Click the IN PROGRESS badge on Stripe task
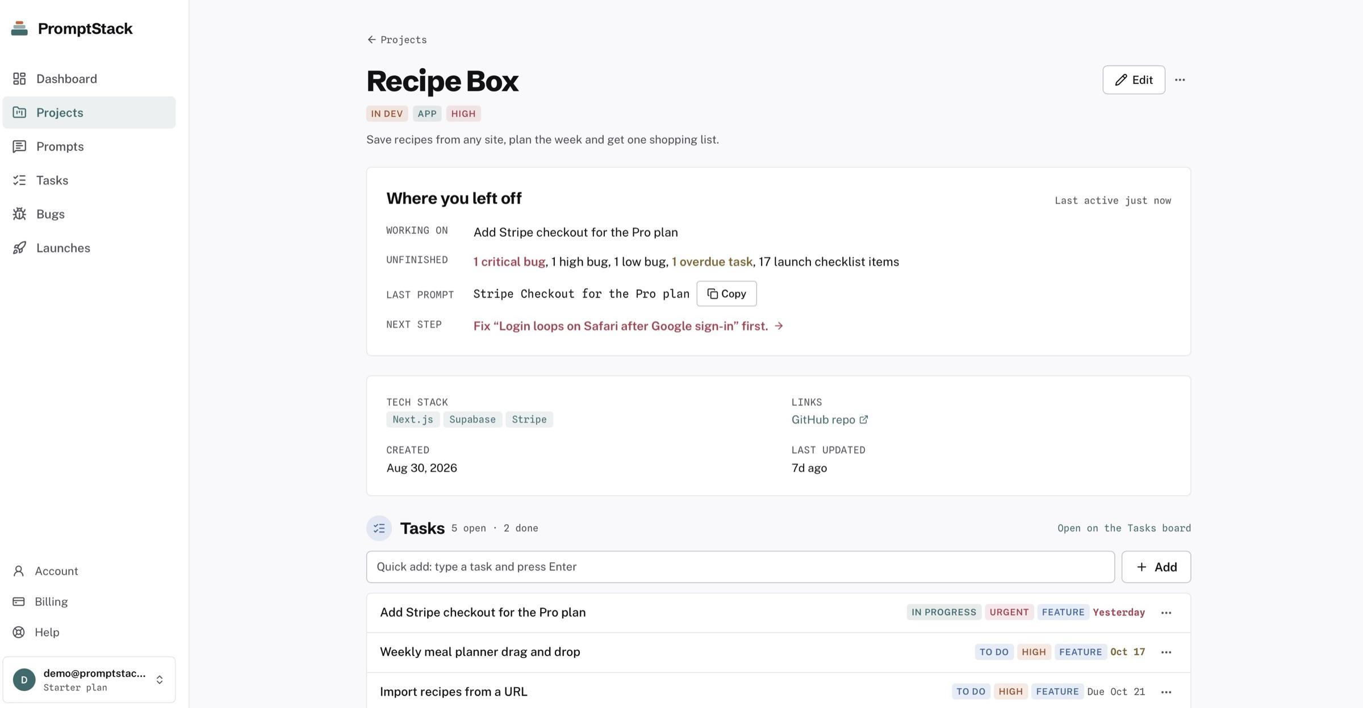 click(944, 612)
